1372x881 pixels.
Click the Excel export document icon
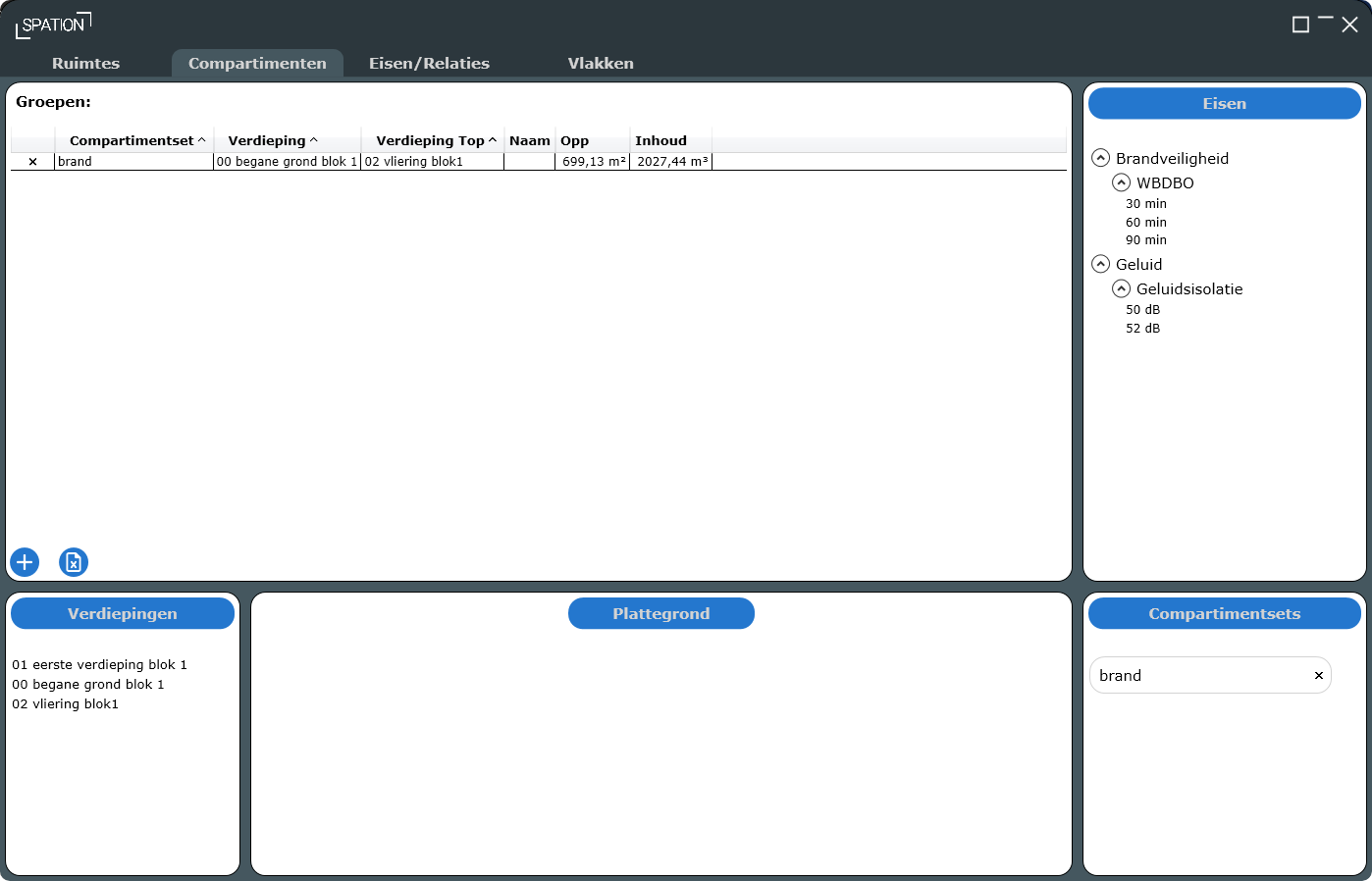point(74,562)
